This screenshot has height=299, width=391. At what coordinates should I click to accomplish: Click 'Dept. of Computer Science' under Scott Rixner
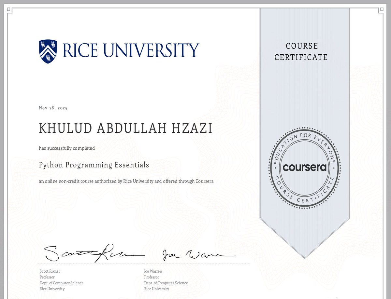(61, 283)
